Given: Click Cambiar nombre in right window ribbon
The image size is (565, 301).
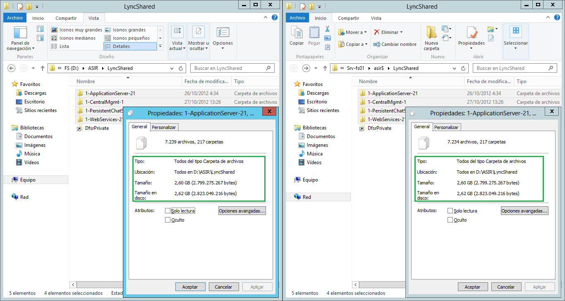Looking at the screenshot, I should pyautogui.click(x=395, y=44).
